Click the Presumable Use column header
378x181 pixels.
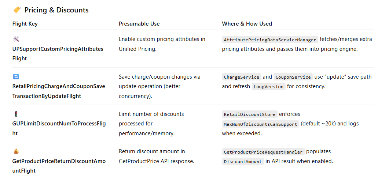pos(139,24)
